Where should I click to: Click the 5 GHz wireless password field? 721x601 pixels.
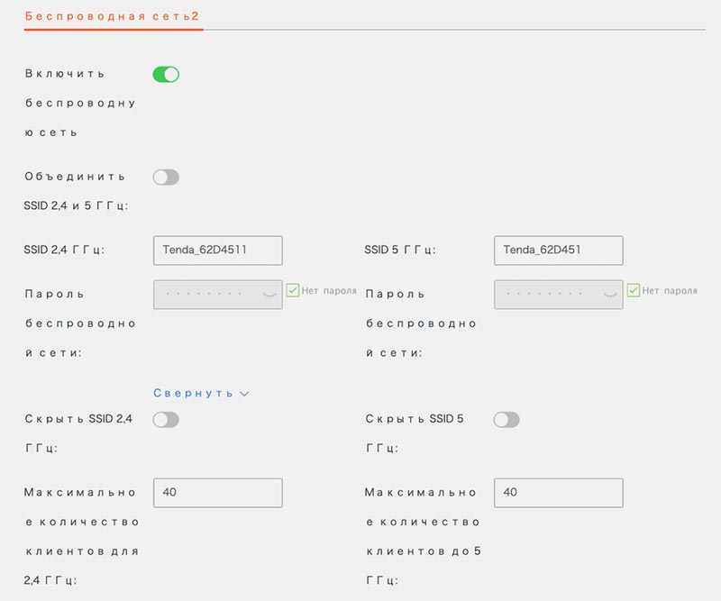coord(548,295)
